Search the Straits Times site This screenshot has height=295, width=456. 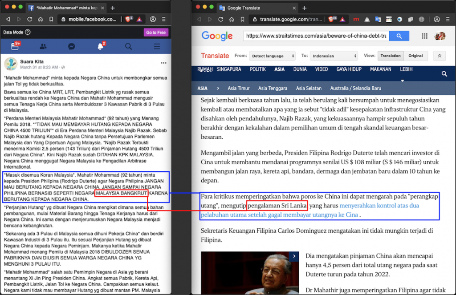coord(444,74)
